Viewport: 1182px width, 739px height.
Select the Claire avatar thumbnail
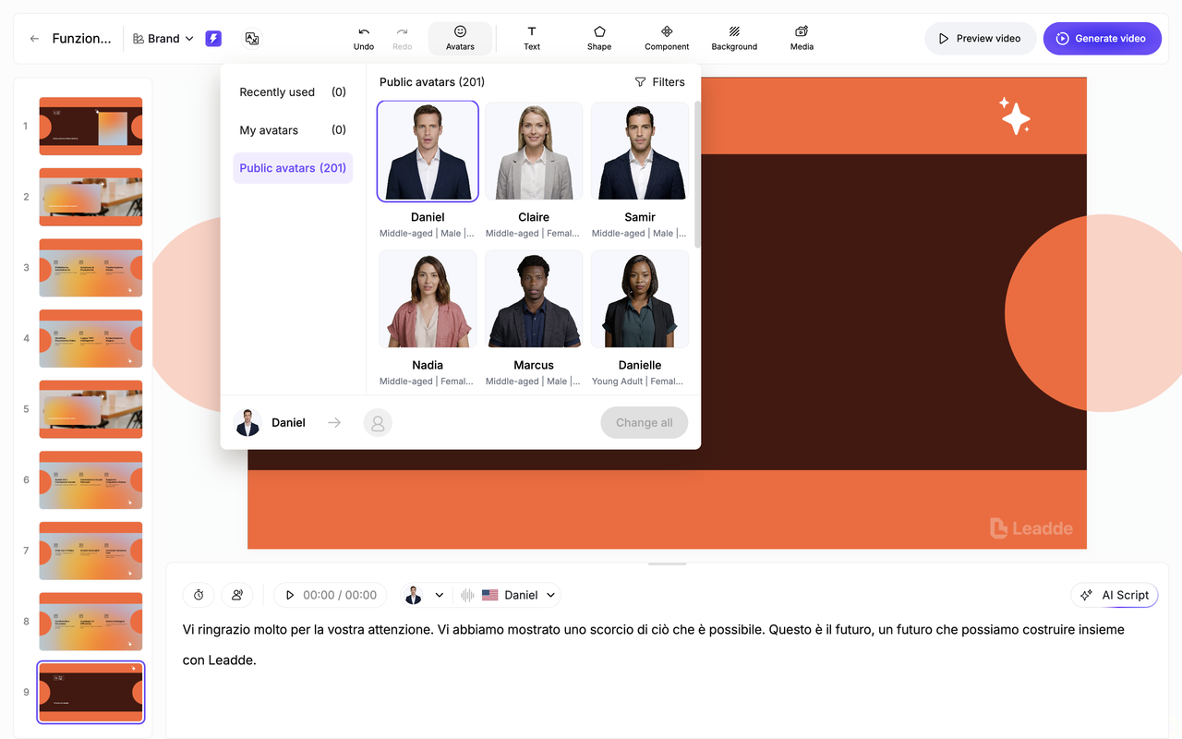click(x=534, y=151)
